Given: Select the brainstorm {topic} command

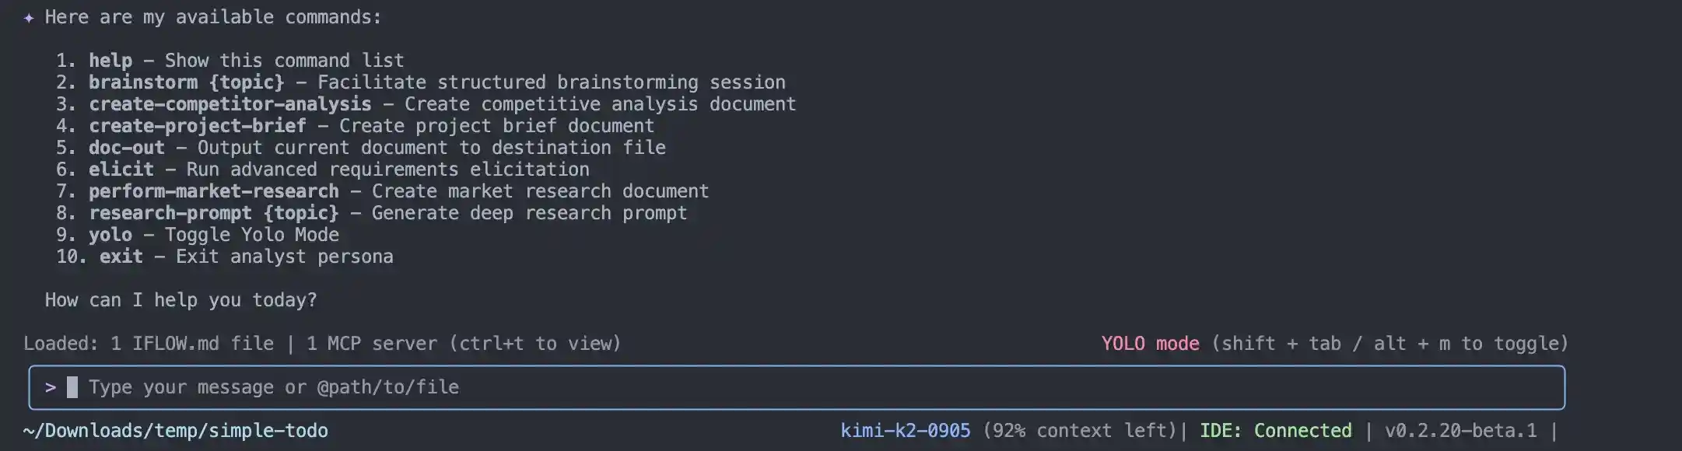Looking at the screenshot, I should click(186, 82).
